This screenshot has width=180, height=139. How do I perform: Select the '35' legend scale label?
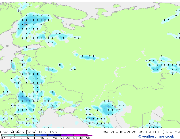tap(68, 138)
